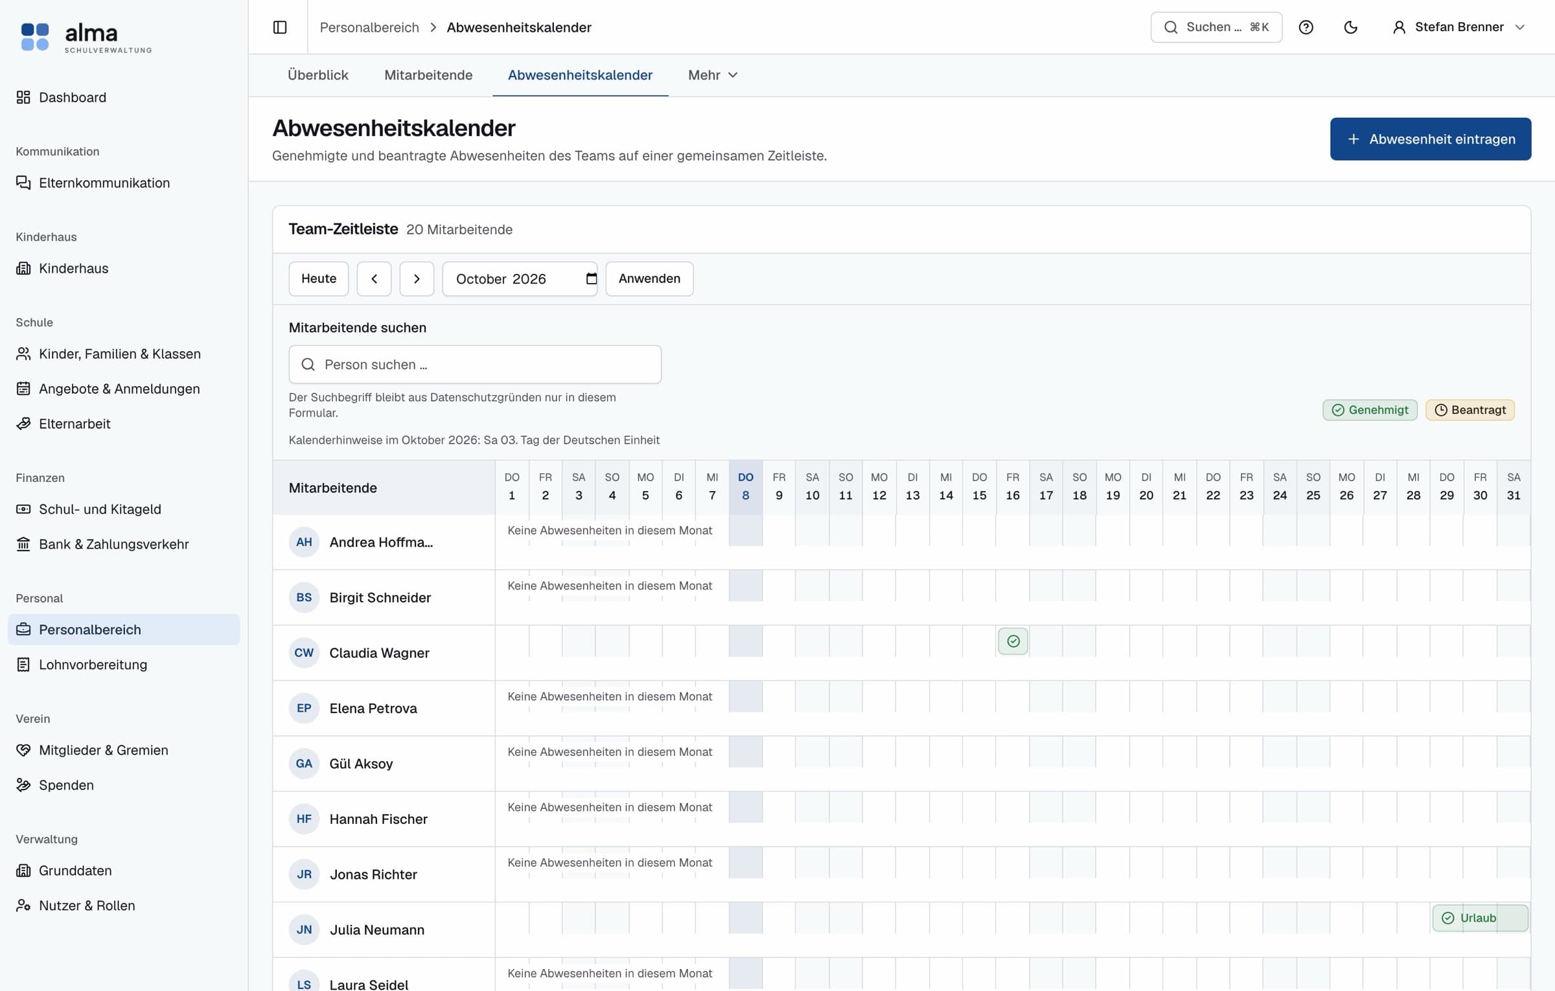Select the Abwesenheitskalender tab
The image size is (1555, 991).
click(x=580, y=75)
